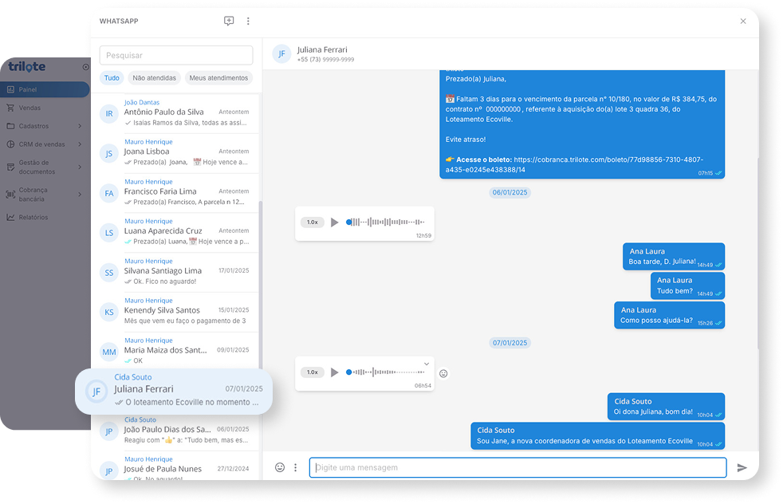Click the MM avatar of Maria Maiza
Screen dimensions: 783x504
click(x=109, y=352)
